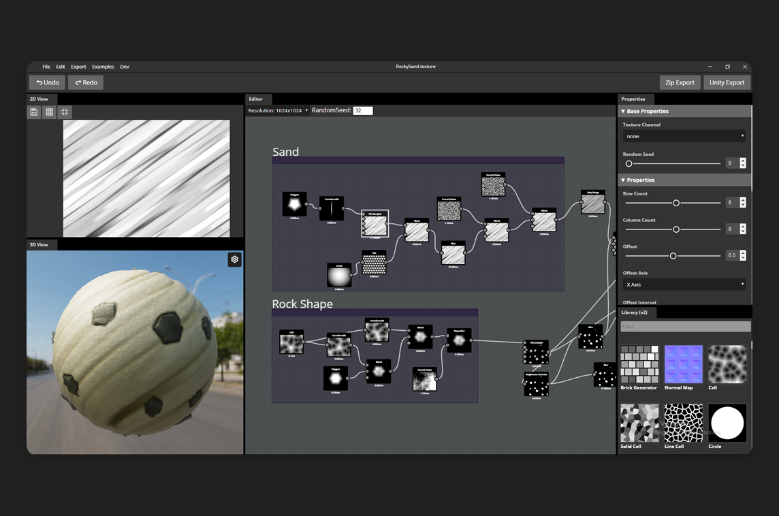Click the center/fit view icon in 2D View
The height and width of the screenshot is (516, 779).
coord(65,112)
